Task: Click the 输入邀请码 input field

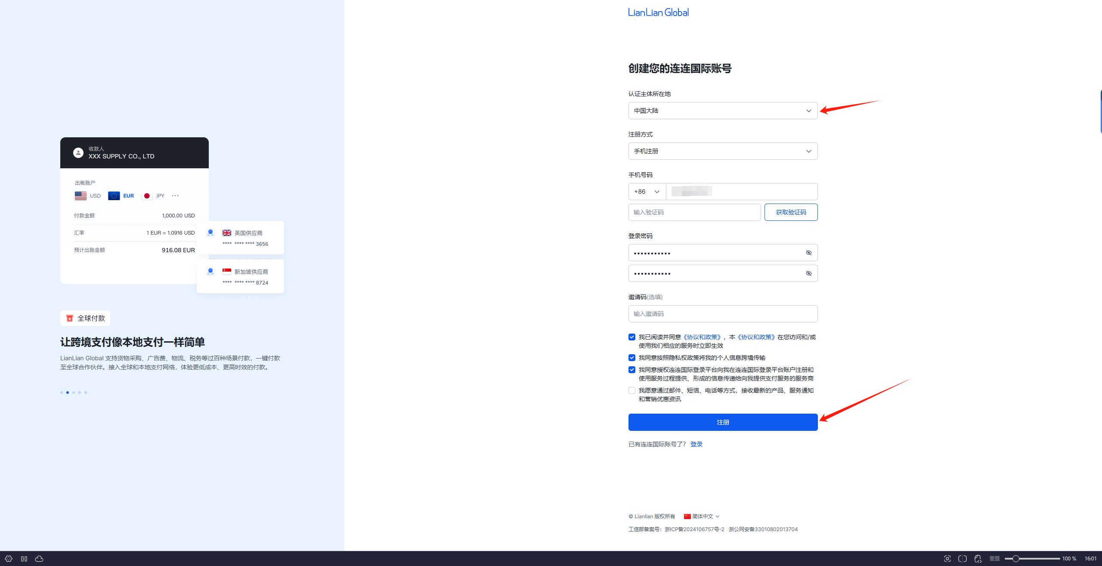Action: (723, 314)
